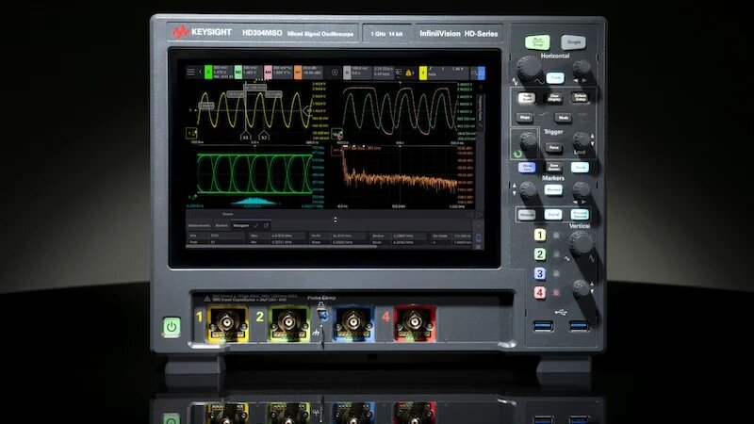This screenshot has width=754, height=424.
Task: Collapse results panel with the down chevron
Action: tap(479, 225)
